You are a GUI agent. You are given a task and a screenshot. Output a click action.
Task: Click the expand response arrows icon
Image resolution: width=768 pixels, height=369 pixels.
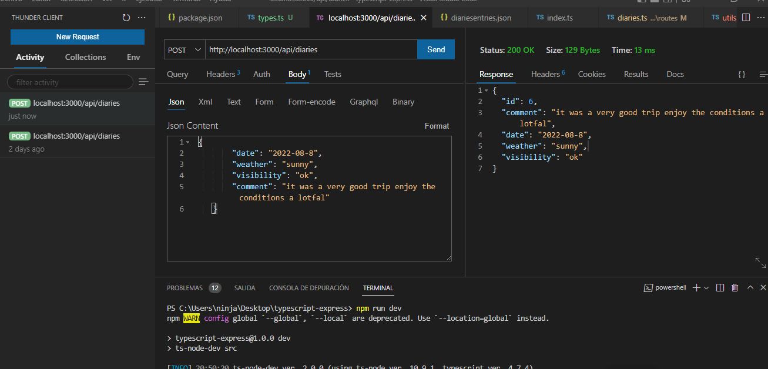760,263
